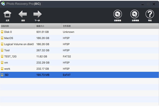The height and width of the screenshot is (107, 159).
Task: Select the vm device name
Action: 6,63
